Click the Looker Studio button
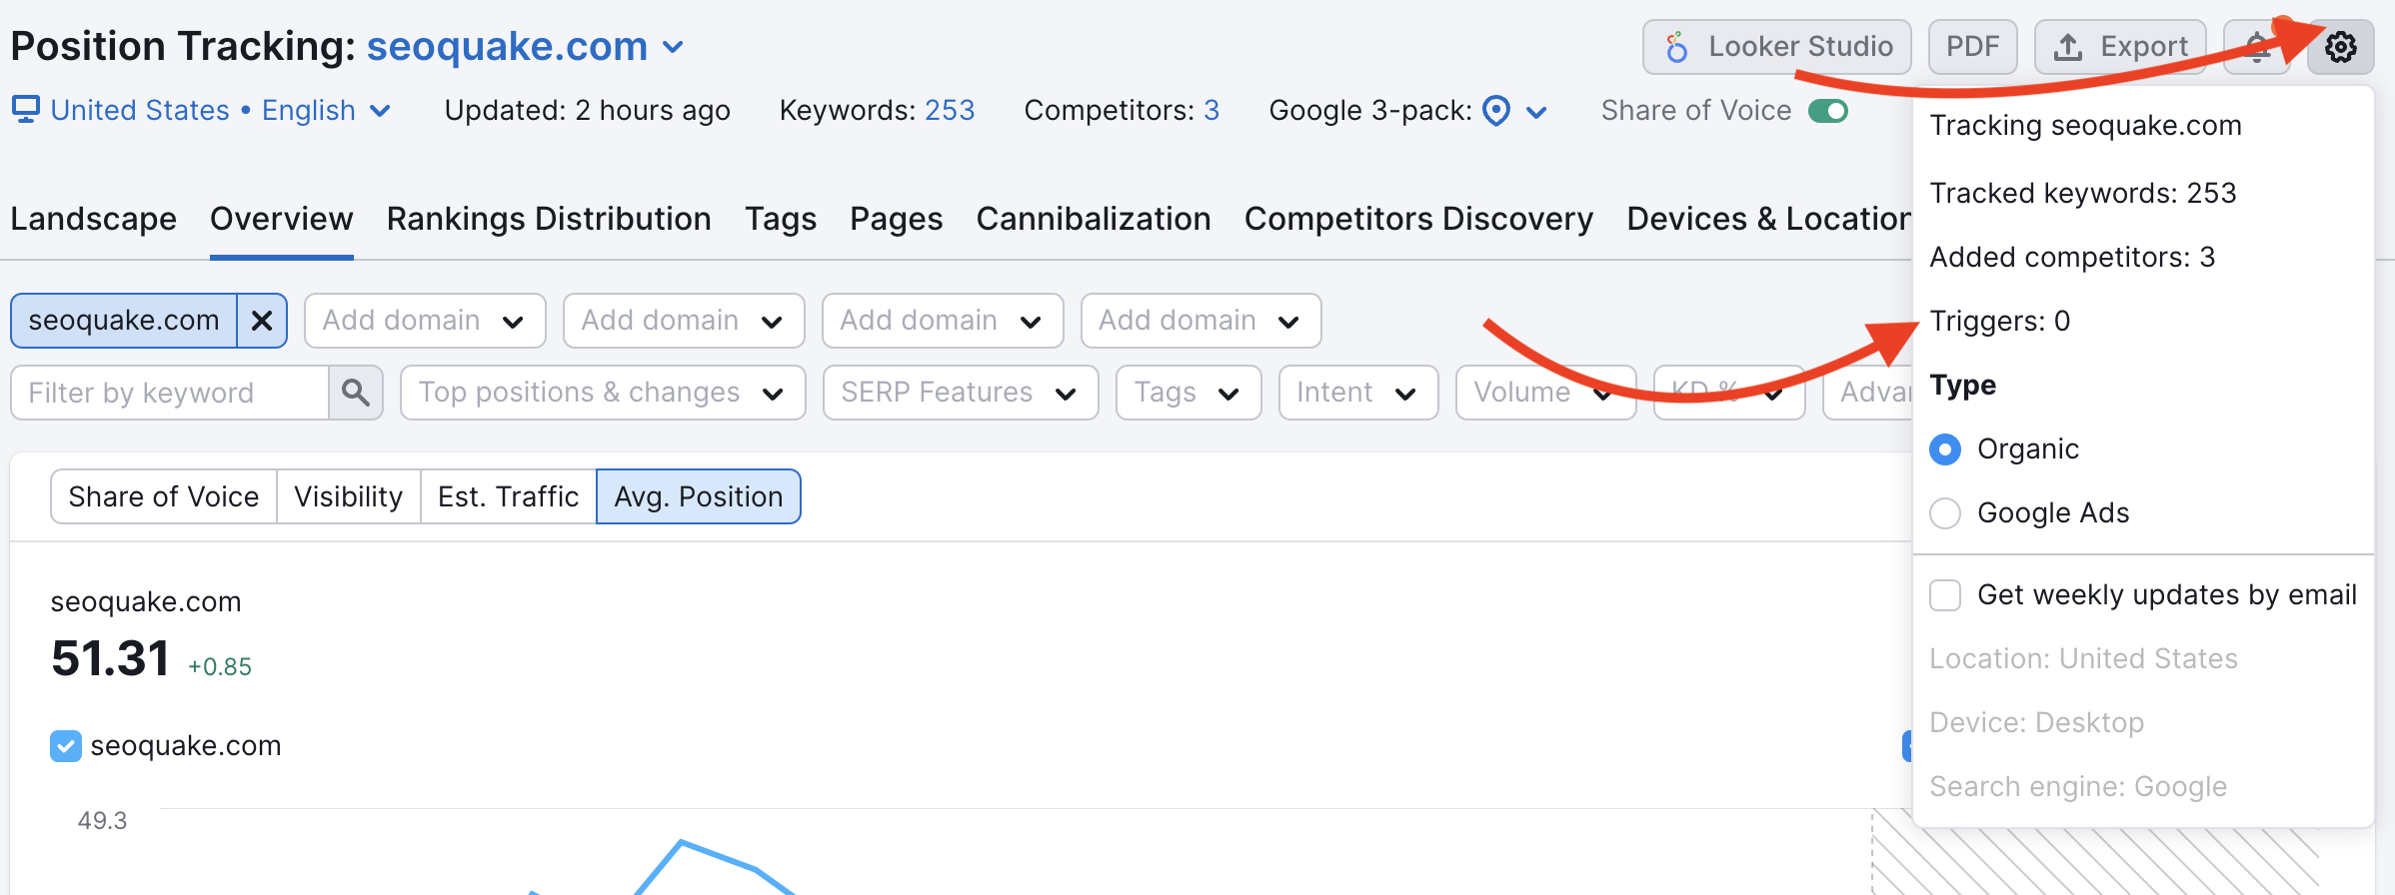 (x=1777, y=47)
